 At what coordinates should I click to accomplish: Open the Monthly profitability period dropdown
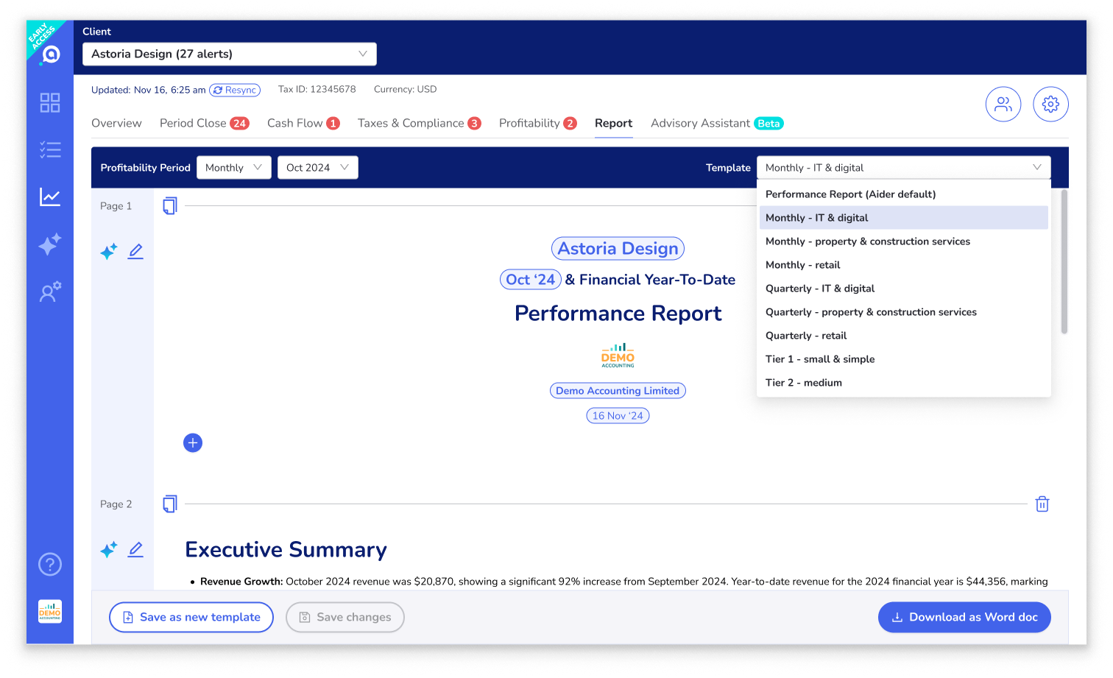(233, 168)
